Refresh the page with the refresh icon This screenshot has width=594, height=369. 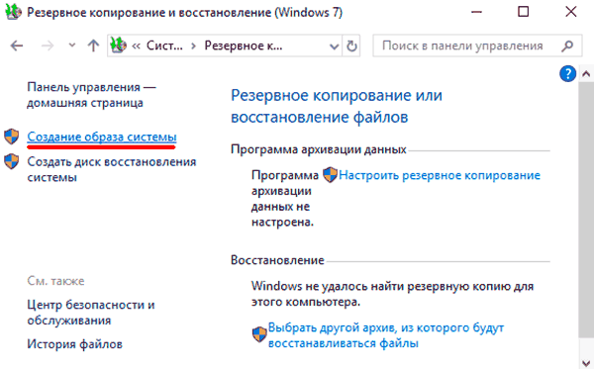(351, 46)
